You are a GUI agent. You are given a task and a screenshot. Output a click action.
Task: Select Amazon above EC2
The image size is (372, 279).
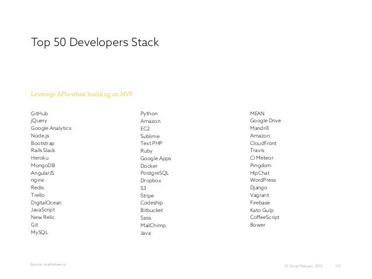[x=150, y=121]
